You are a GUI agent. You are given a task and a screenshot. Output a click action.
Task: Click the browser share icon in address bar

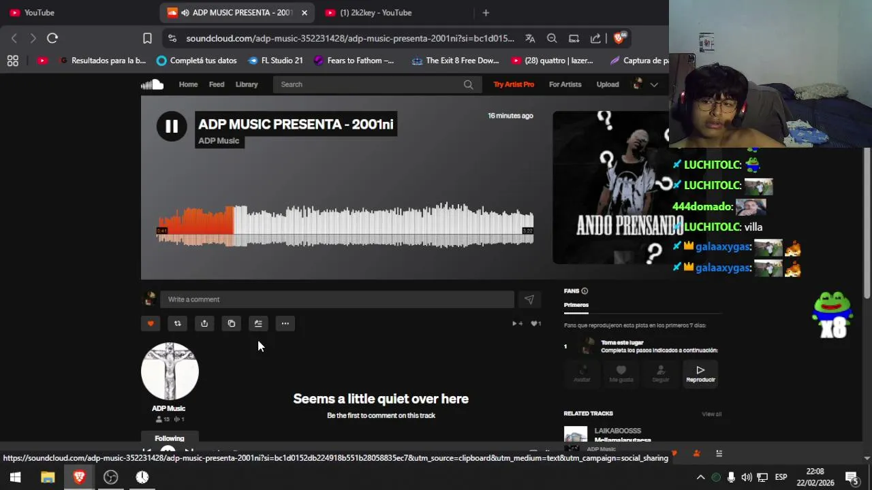coord(595,39)
